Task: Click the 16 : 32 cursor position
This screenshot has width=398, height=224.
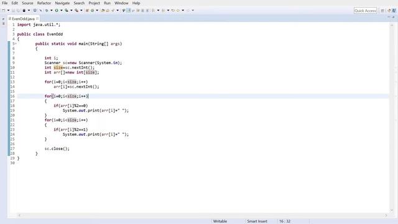Action: (285, 222)
